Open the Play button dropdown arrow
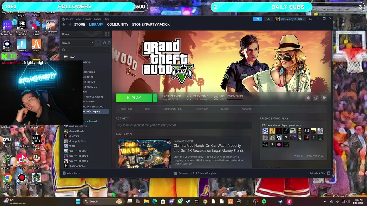The image size is (367, 206). click(155, 98)
